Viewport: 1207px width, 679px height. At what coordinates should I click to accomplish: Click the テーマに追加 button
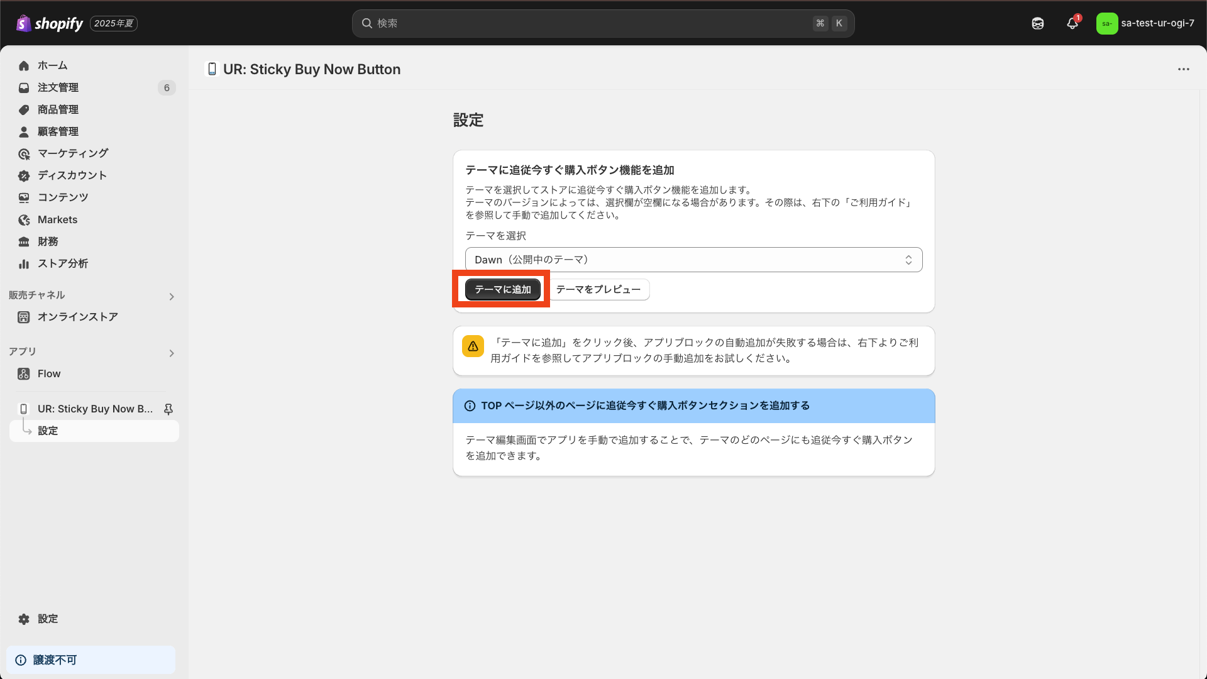(502, 289)
